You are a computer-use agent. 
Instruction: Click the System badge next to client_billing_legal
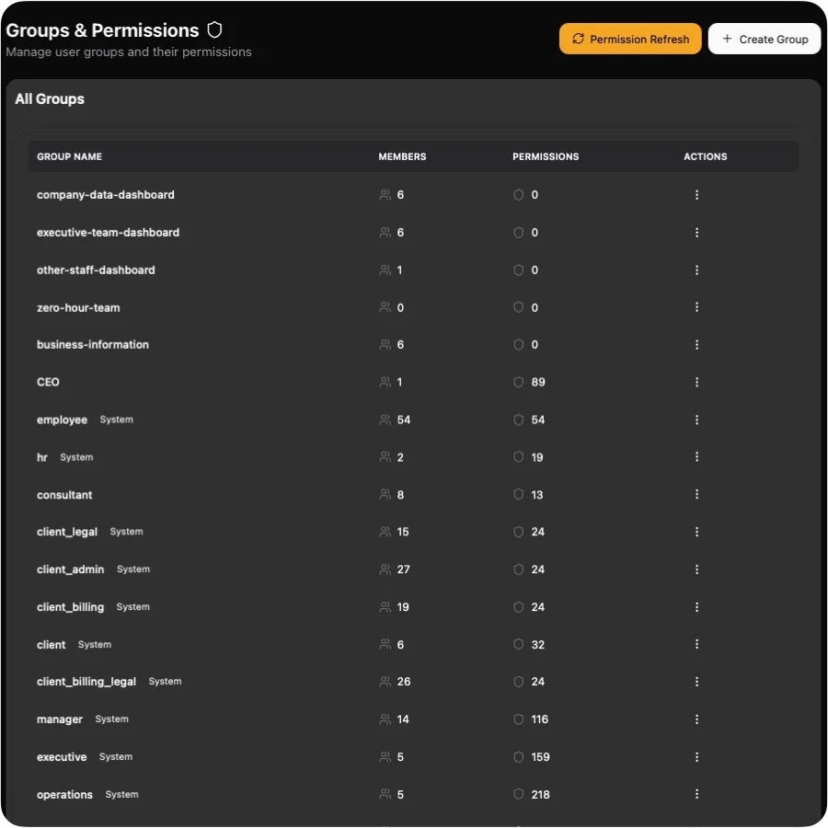click(x=165, y=682)
